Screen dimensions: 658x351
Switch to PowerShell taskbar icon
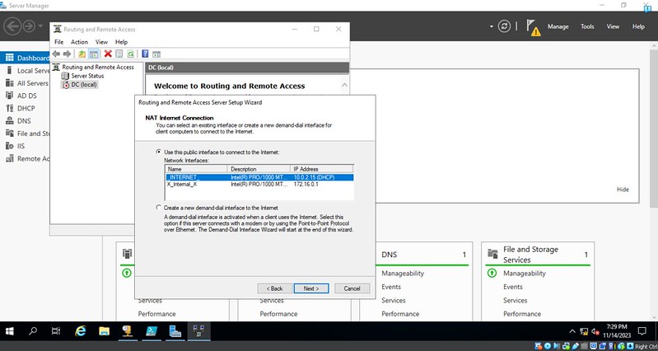point(152,331)
